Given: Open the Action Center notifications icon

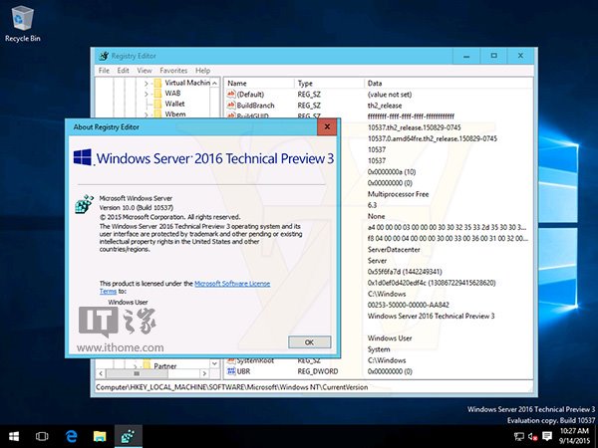Looking at the screenshot, I should (x=547, y=437).
